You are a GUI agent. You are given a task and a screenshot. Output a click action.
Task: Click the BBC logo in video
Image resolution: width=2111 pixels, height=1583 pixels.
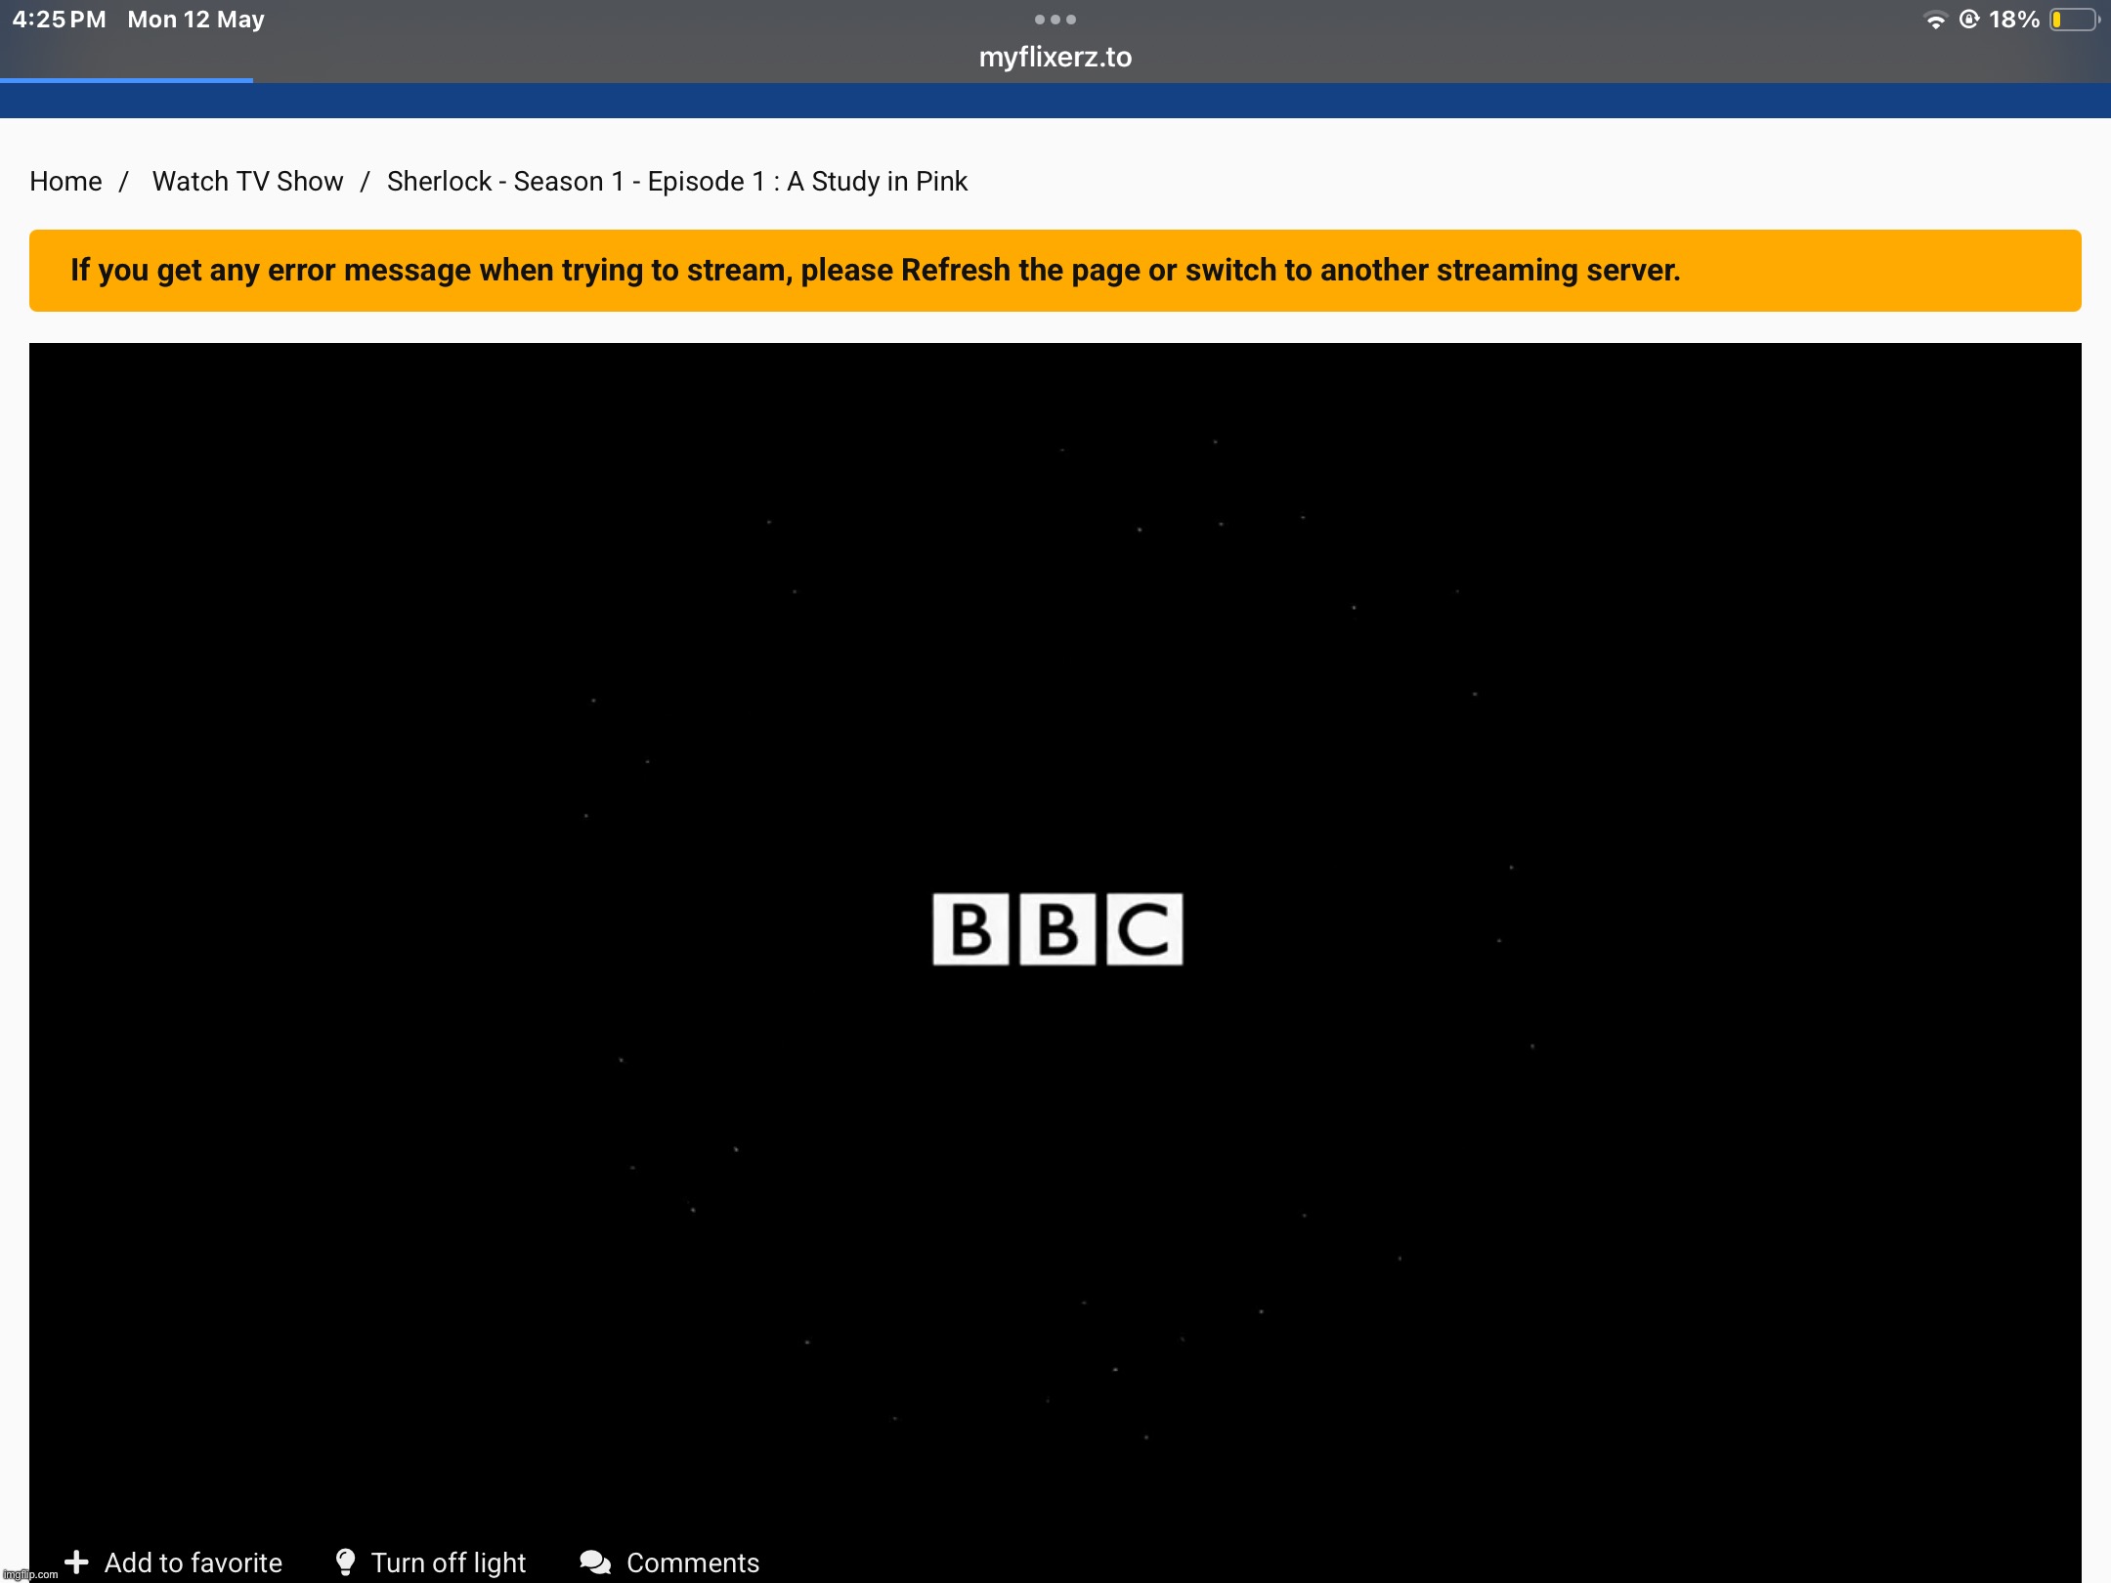coord(1057,928)
